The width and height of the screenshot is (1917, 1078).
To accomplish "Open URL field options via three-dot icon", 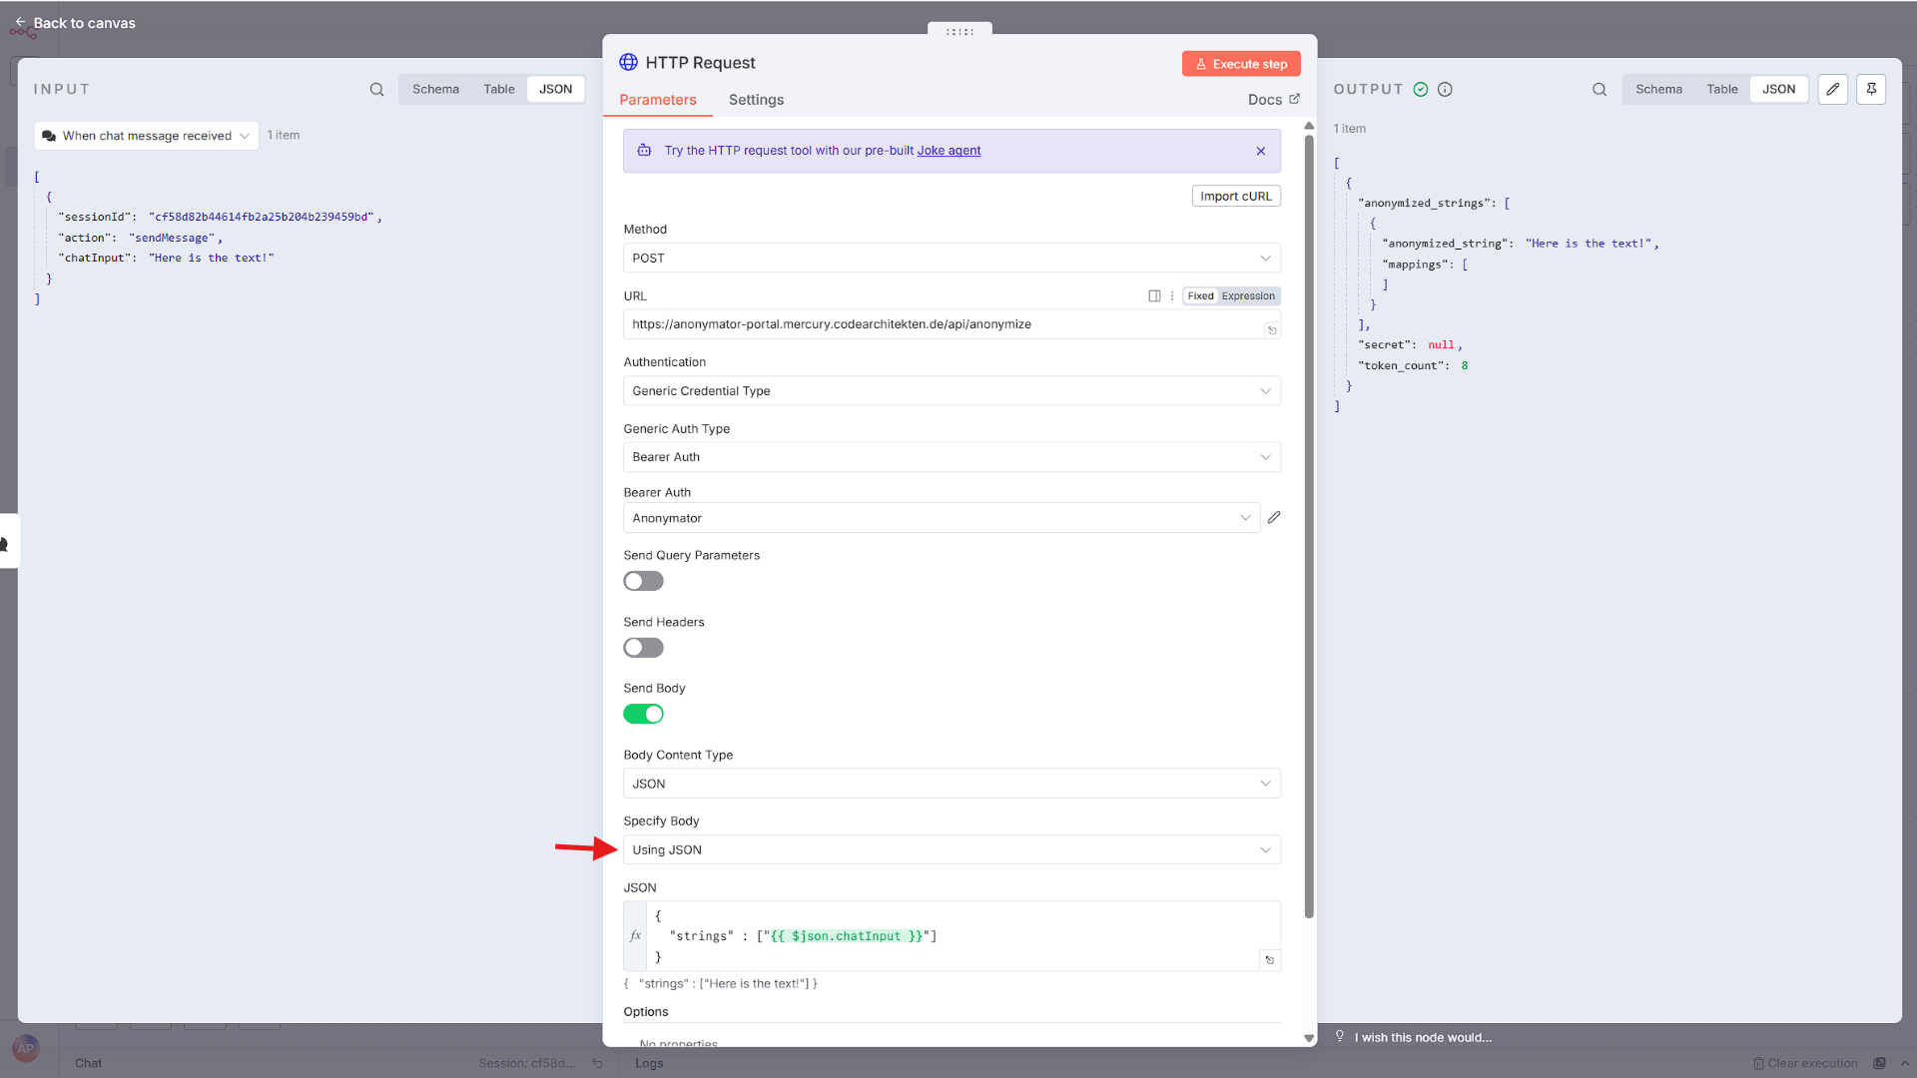I will point(1172,295).
